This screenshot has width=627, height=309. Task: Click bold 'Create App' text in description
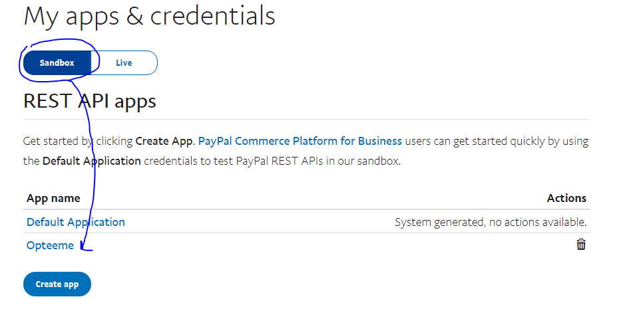(164, 141)
